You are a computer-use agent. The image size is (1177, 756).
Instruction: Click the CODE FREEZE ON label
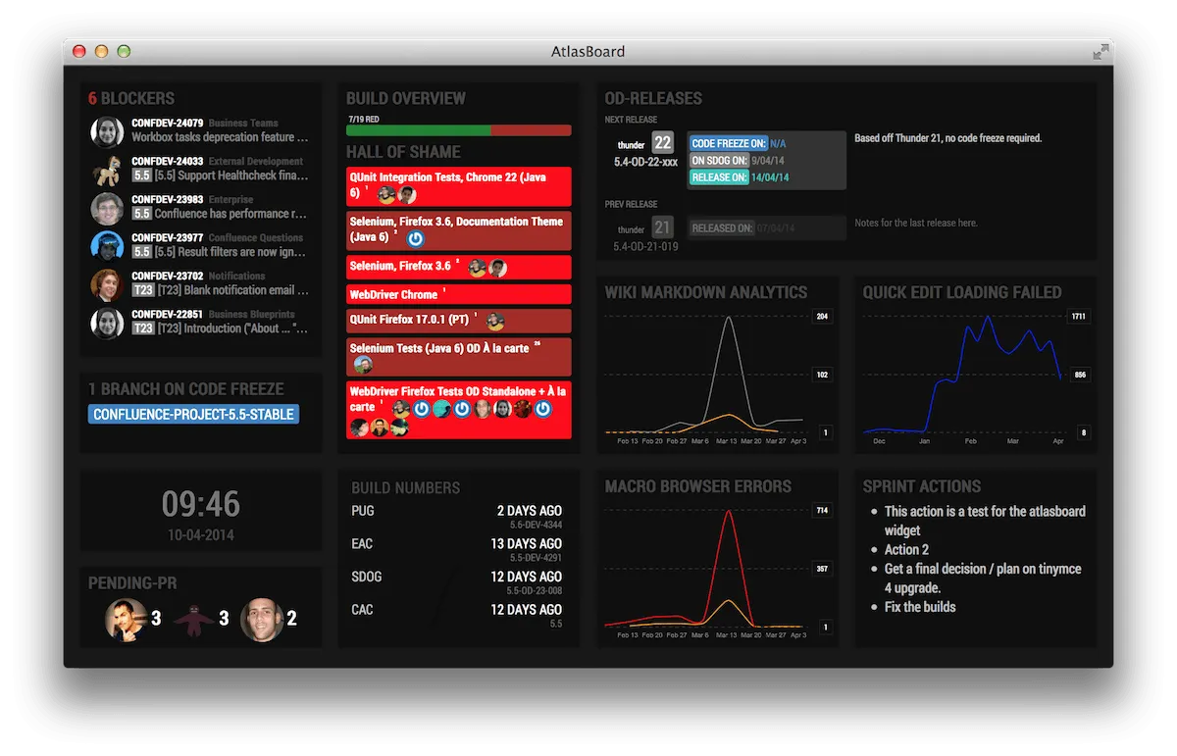(728, 143)
